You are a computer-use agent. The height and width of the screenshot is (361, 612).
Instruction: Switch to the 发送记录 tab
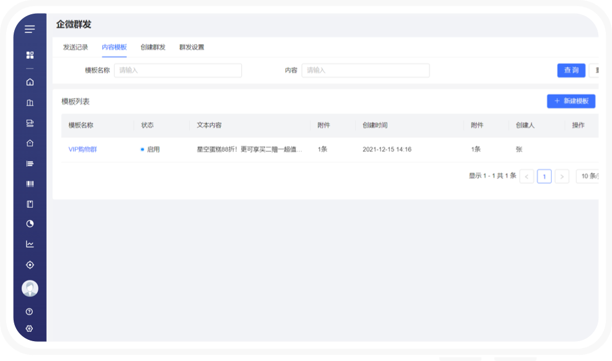(75, 47)
